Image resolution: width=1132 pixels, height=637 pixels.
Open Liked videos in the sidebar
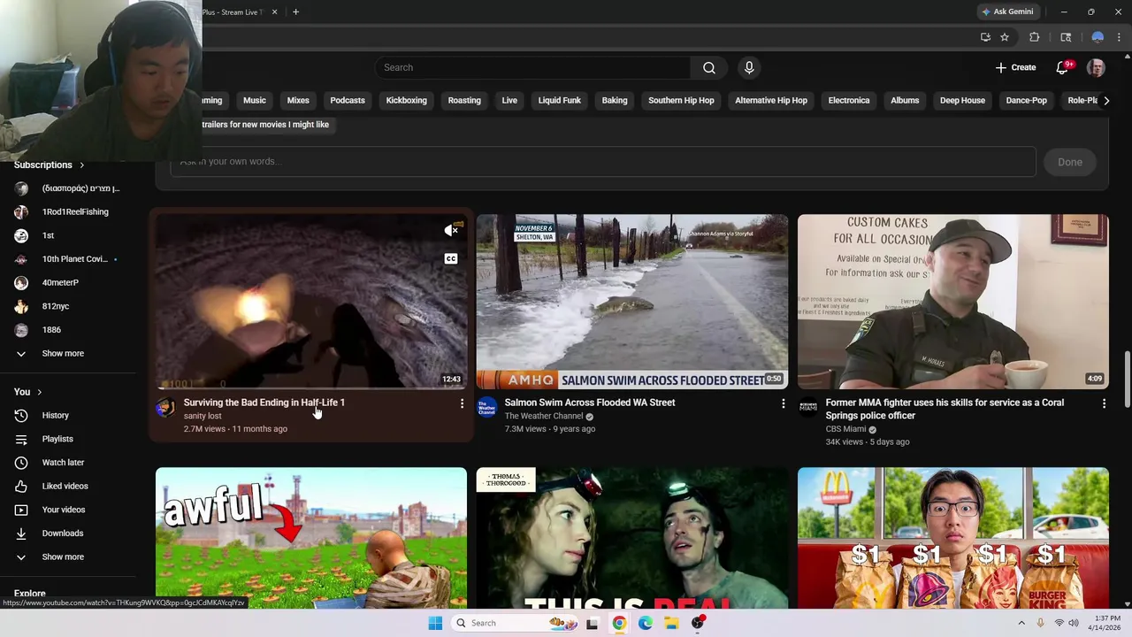65,486
